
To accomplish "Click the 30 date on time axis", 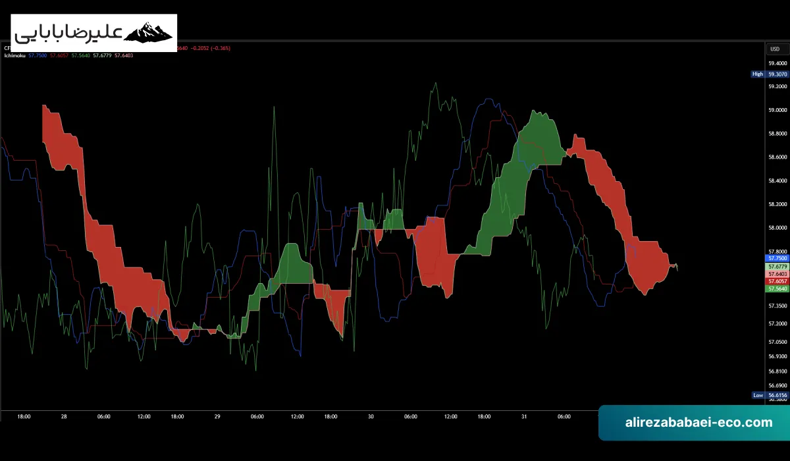I will tap(371, 416).
